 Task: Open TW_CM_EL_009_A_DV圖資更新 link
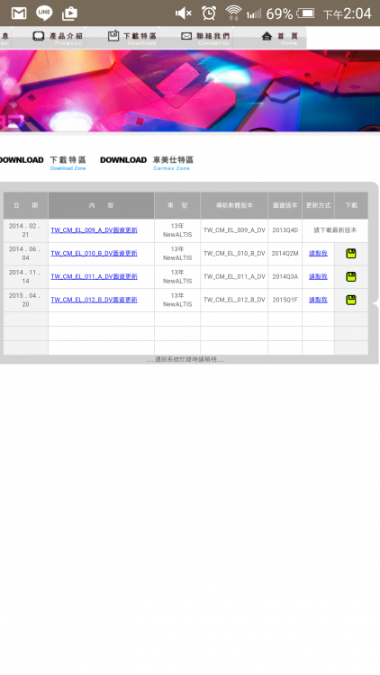point(94,230)
